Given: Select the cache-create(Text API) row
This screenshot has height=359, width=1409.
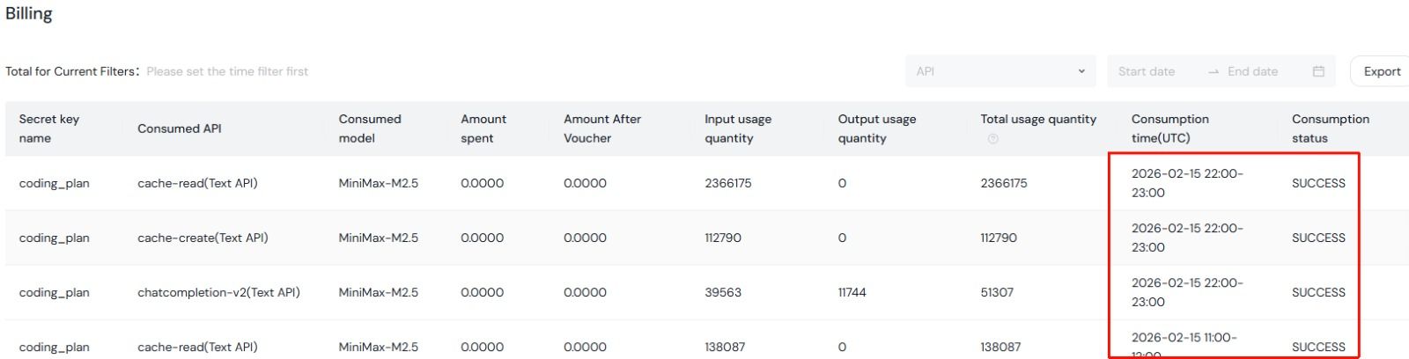Looking at the screenshot, I should (203, 238).
